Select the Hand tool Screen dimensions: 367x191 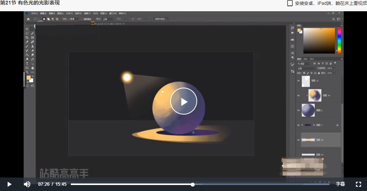coord(33,68)
